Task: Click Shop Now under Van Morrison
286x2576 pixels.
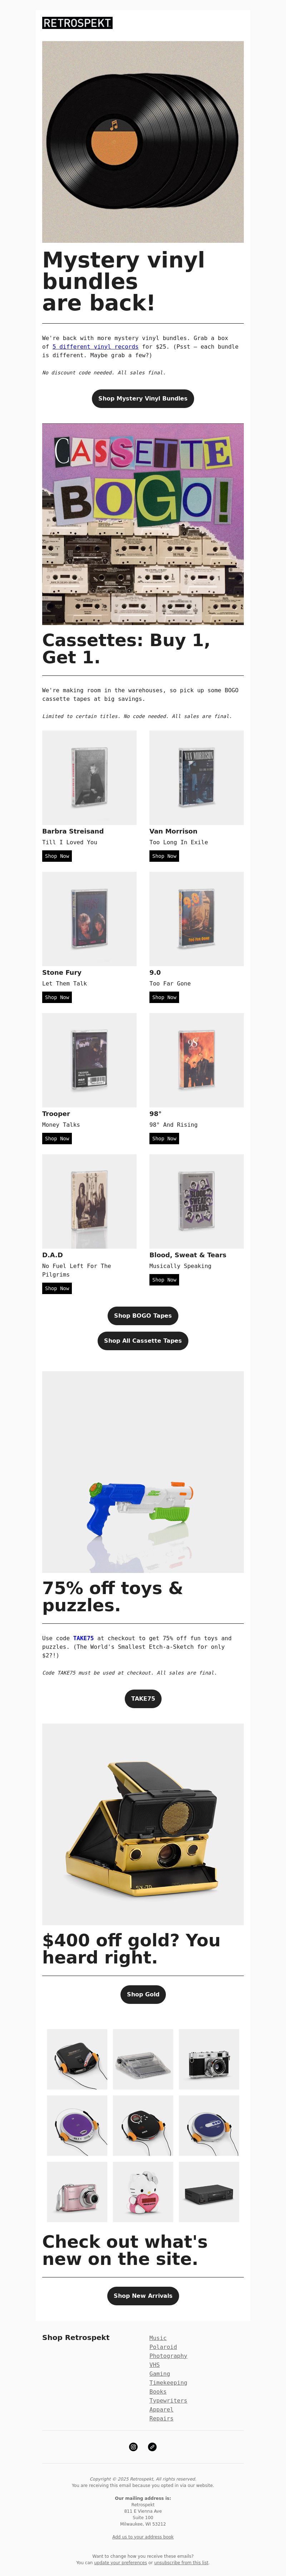Action: pos(164,856)
